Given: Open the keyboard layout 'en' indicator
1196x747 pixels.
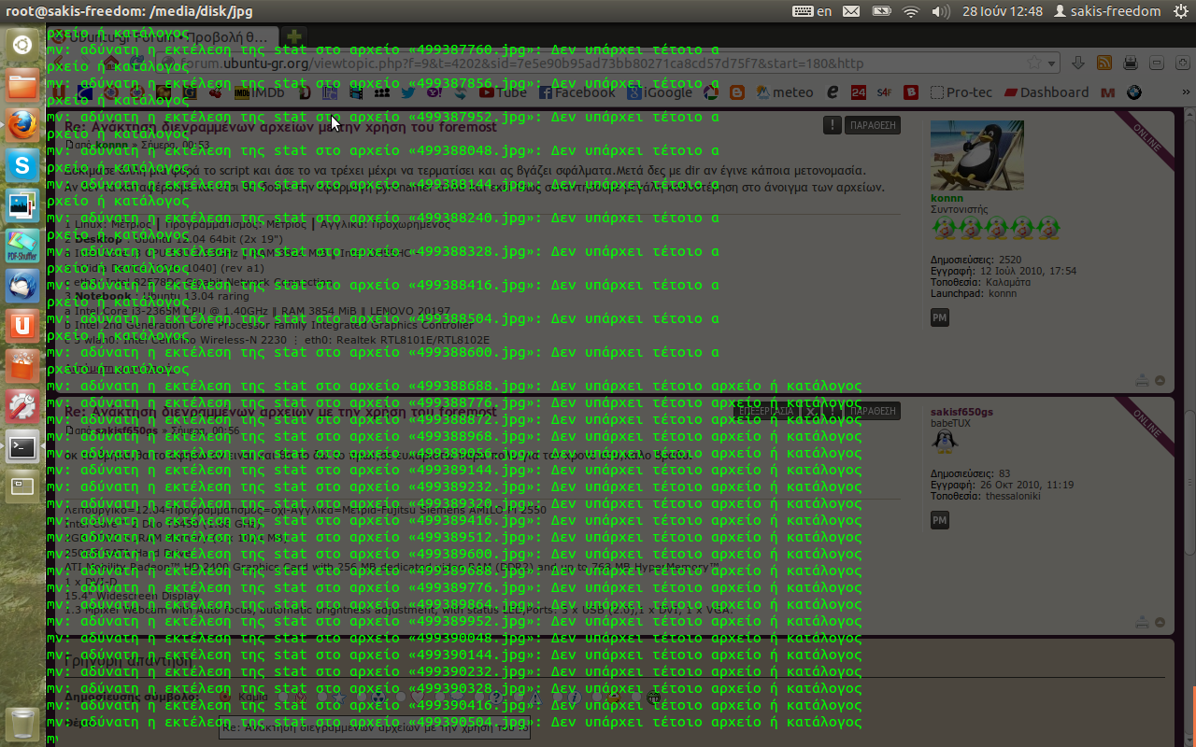Looking at the screenshot, I should click(x=812, y=11).
